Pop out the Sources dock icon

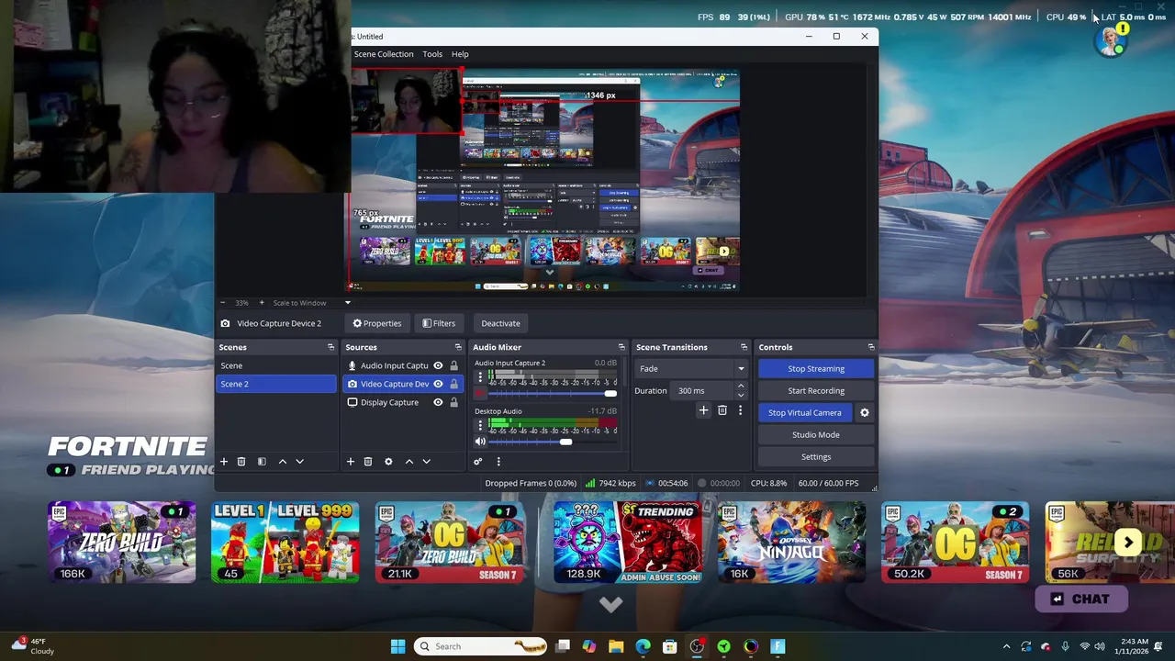458,347
